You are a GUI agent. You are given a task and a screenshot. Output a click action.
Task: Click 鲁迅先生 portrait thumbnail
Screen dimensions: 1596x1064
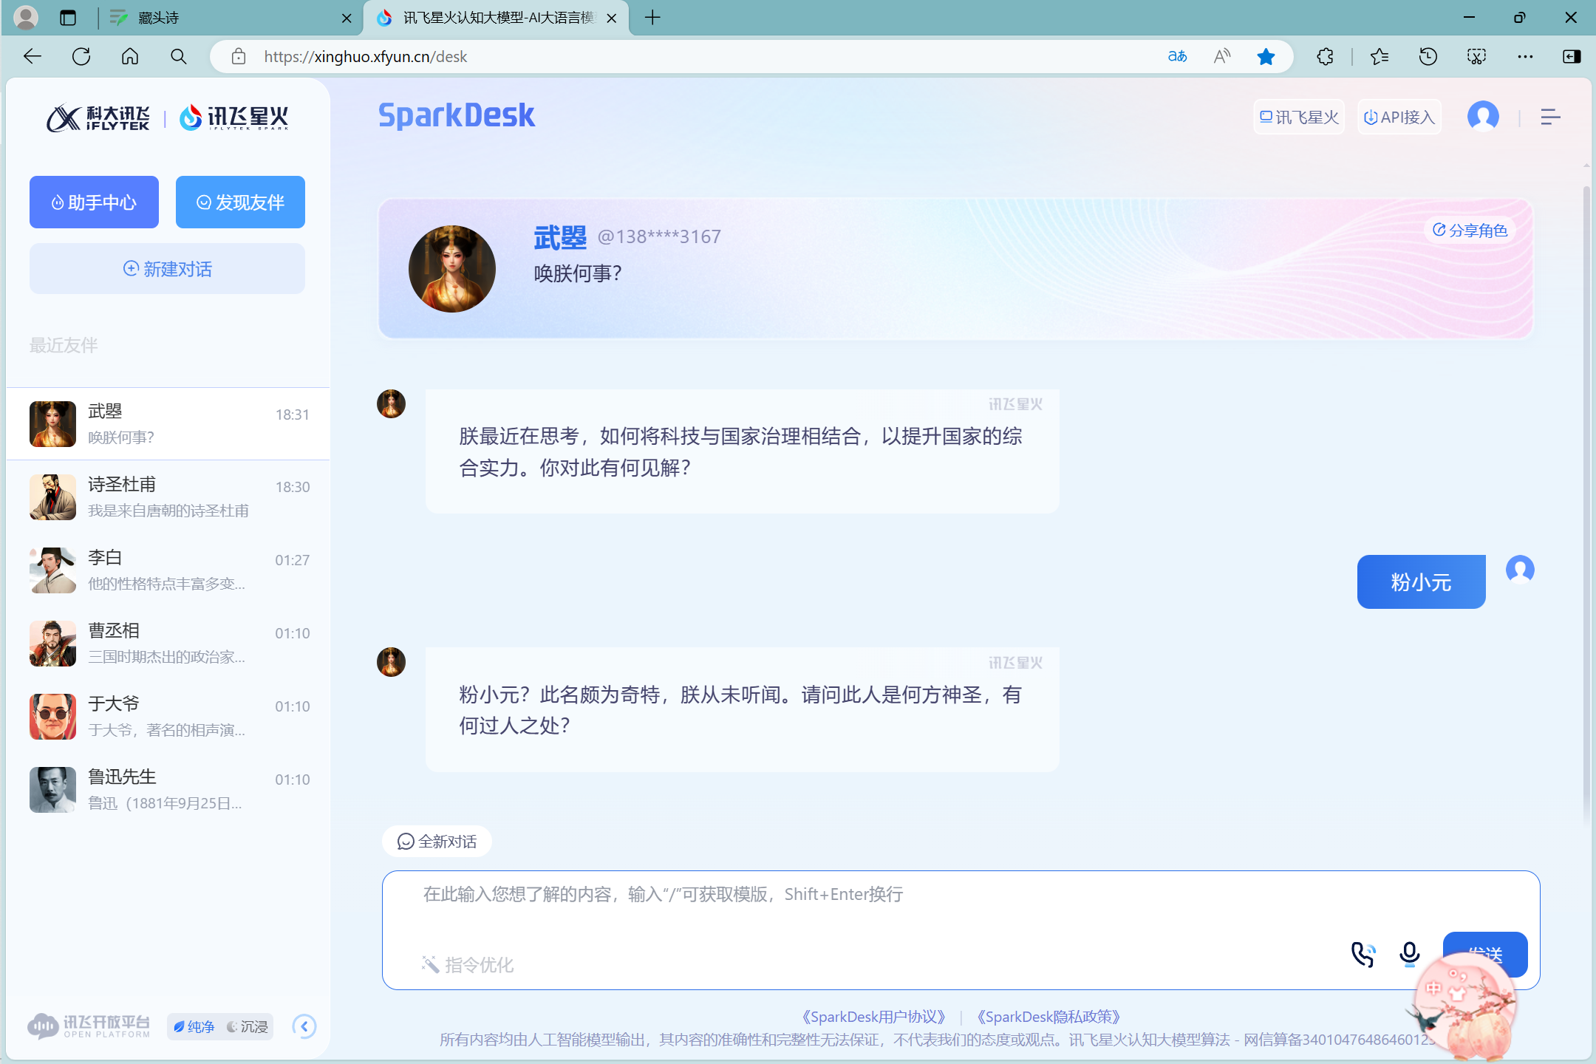pos(52,789)
